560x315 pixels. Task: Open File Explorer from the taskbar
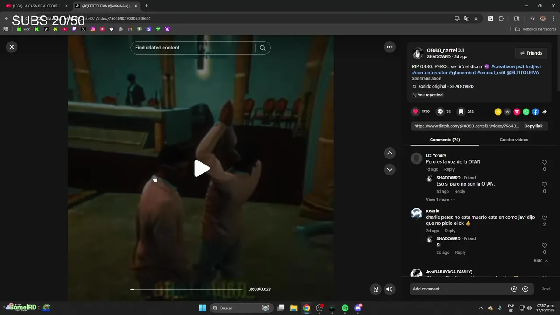[294, 308]
